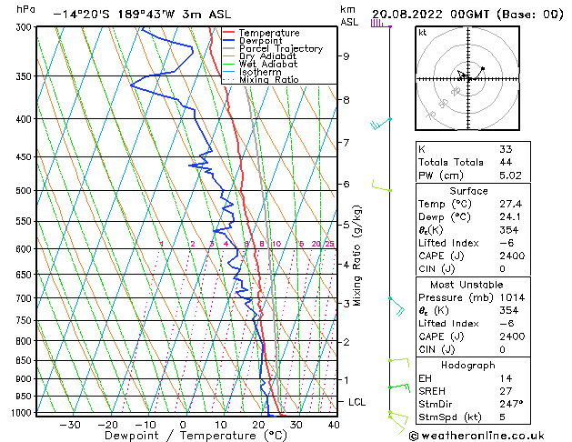Click the weatheronline.co.uk copyright text
Viewport: 572px width, 442px height.
coord(477,436)
